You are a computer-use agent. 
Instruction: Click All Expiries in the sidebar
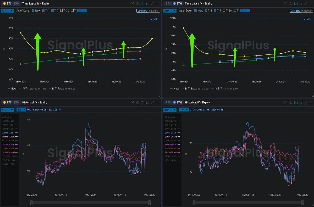(7, 117)
